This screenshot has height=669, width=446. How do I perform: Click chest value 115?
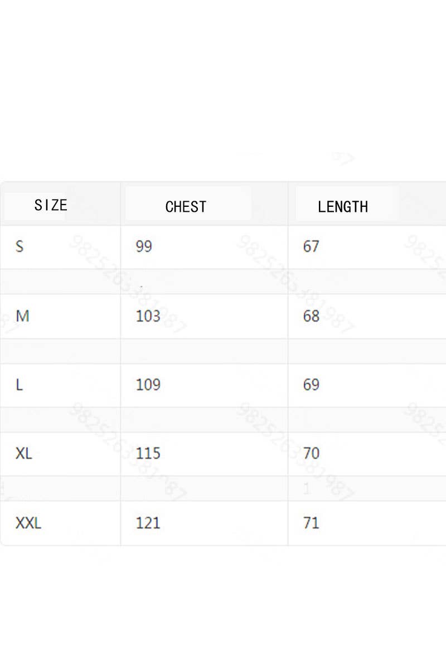tap(148, 453)
